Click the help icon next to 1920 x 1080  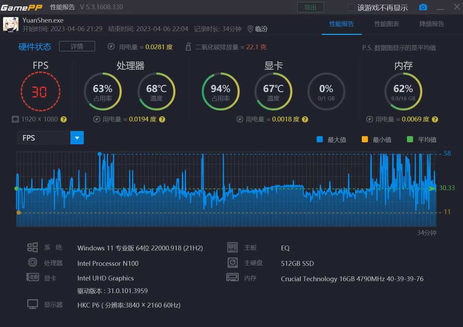(x=63, y=119)
